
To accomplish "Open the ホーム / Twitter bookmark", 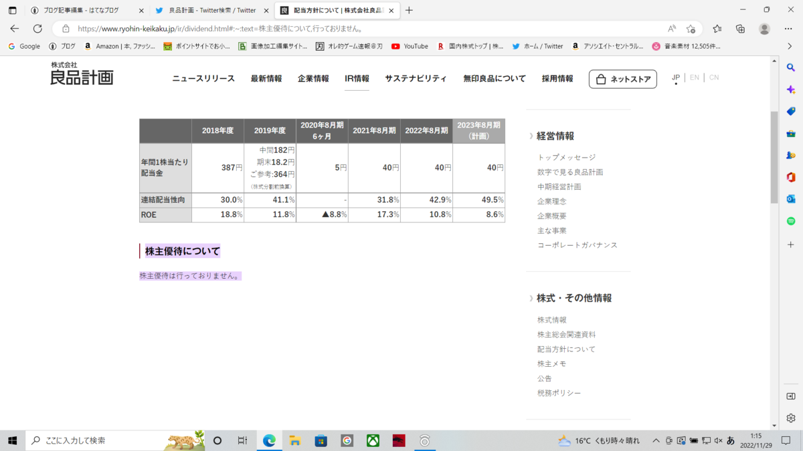I will tap(537, 46).
